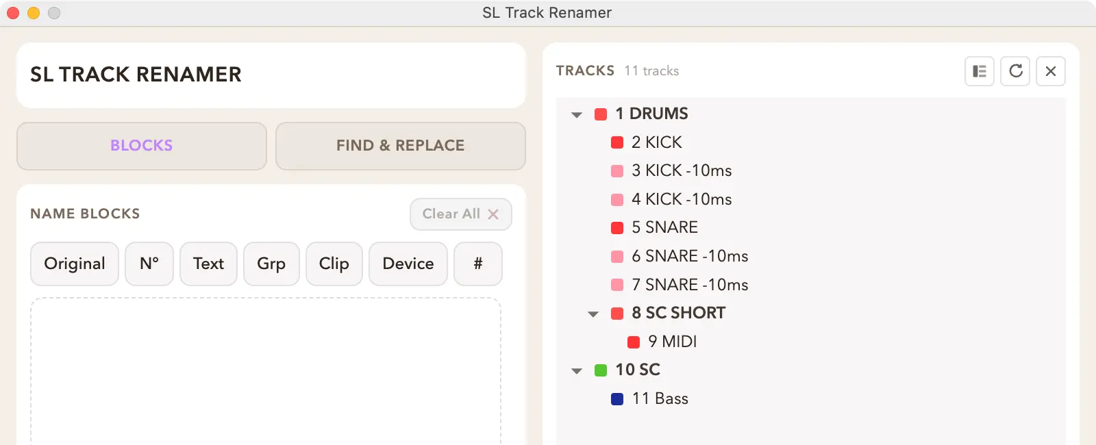Add the Original name block
The width and height of the screenshot is (1096, 445).
(75, 264)
